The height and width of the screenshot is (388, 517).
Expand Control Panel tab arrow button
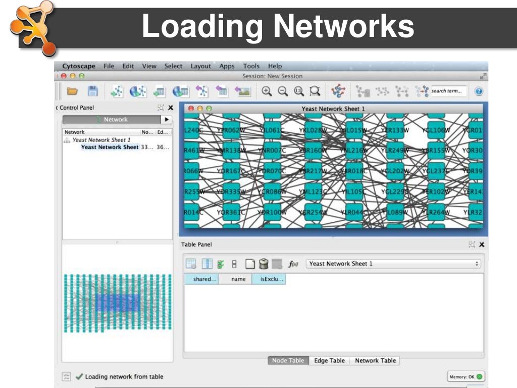167,119
